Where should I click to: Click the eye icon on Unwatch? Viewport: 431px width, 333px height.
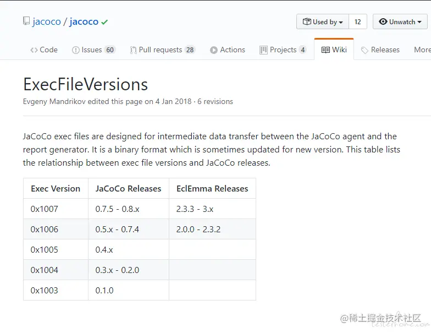[383, 21]
